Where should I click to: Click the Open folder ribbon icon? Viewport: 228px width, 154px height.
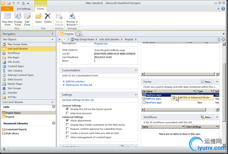(39, 16)
